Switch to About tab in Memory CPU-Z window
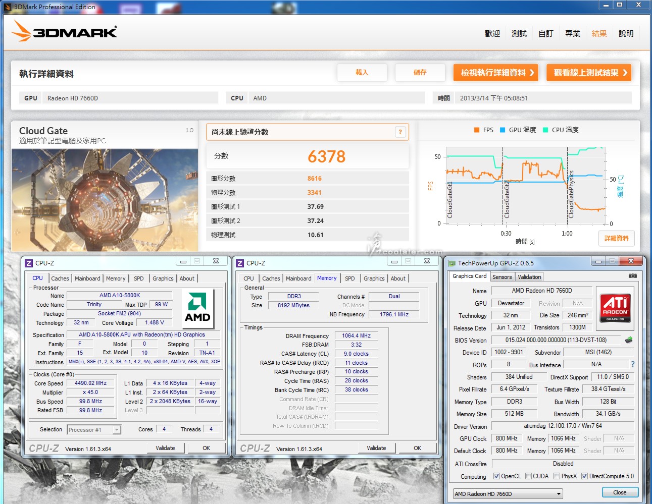This screenshot has width=652, height=504. point(398,278)
